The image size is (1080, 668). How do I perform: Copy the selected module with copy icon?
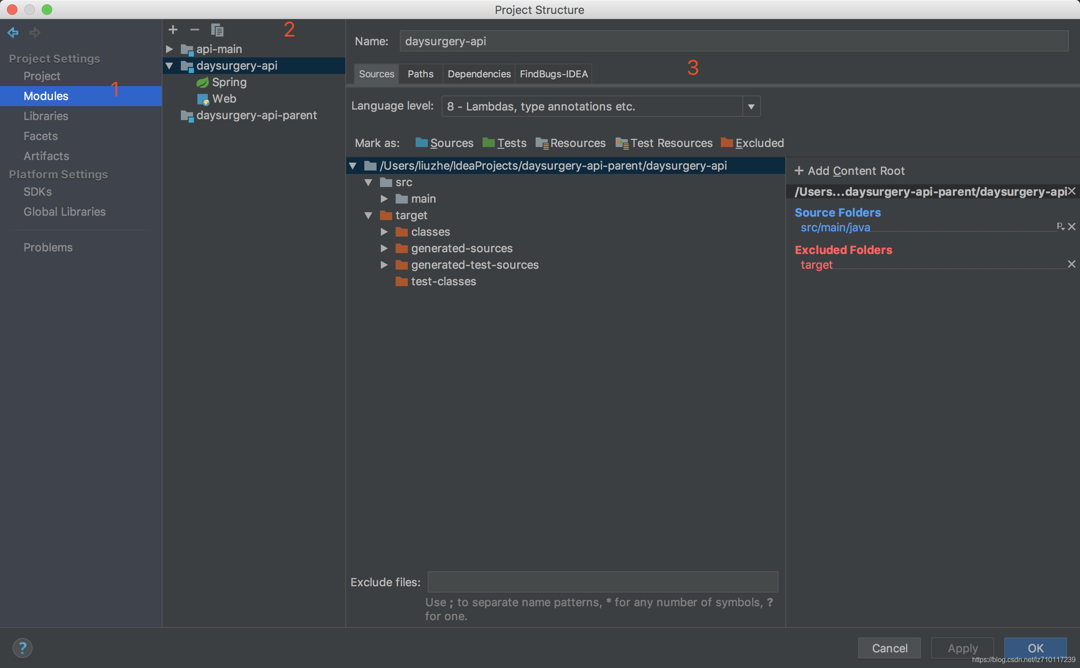(217, 30)
